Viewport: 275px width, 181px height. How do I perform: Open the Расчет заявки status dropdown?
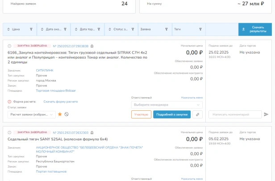point(32,114)
